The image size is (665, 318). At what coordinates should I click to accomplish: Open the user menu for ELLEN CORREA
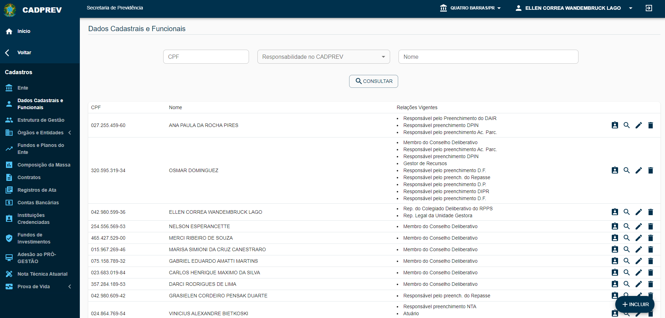[574, 8]
